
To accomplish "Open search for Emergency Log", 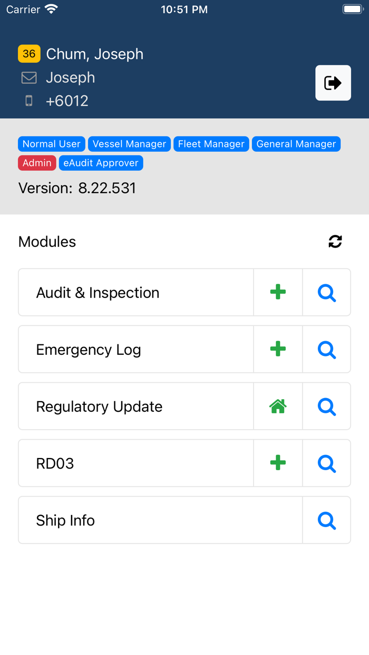I will click(326, 349).
